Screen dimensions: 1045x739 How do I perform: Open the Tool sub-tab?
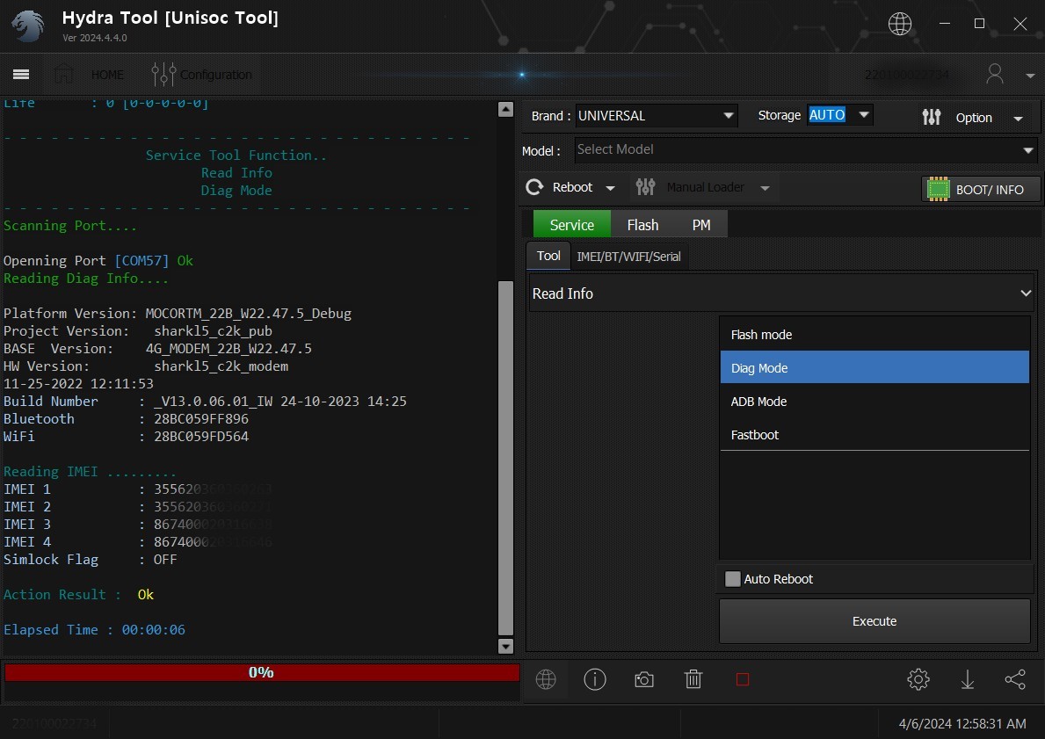click(548, 256)
